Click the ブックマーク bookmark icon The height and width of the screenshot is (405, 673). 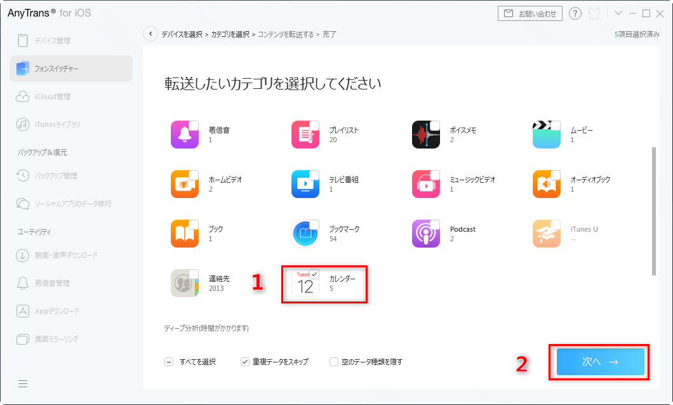pyautogui.click(x=305, y=234)
